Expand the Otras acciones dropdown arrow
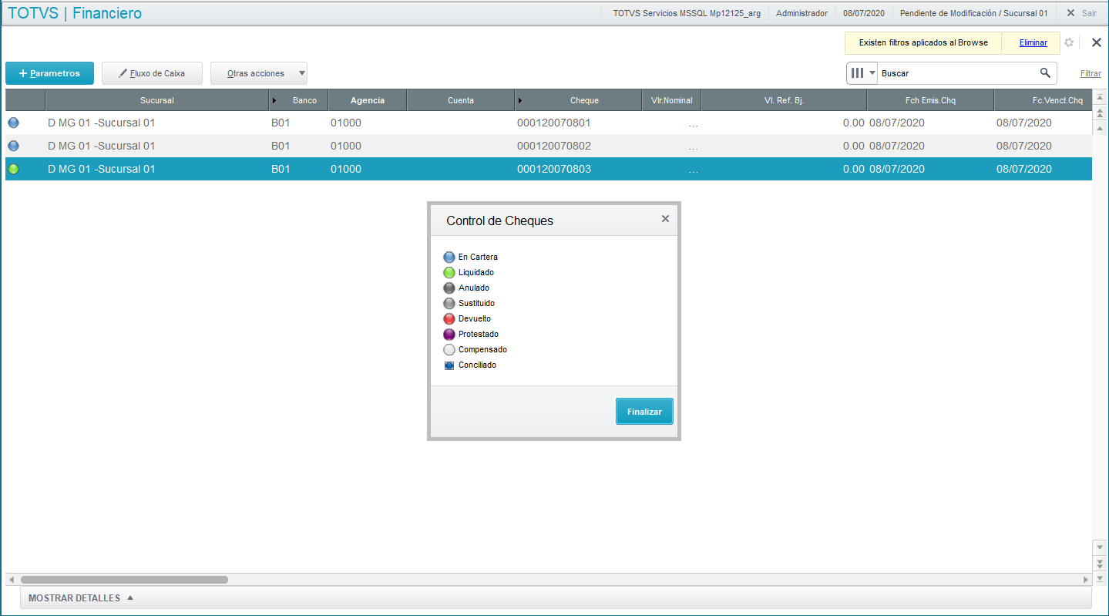Image resolution: width=1109 pixels, height=616 pixels. click(x=302, y=74)
